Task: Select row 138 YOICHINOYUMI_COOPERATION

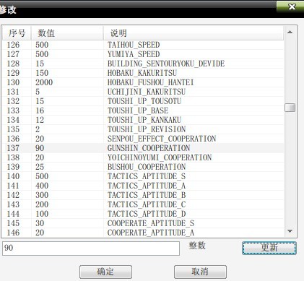Action: 143,157
